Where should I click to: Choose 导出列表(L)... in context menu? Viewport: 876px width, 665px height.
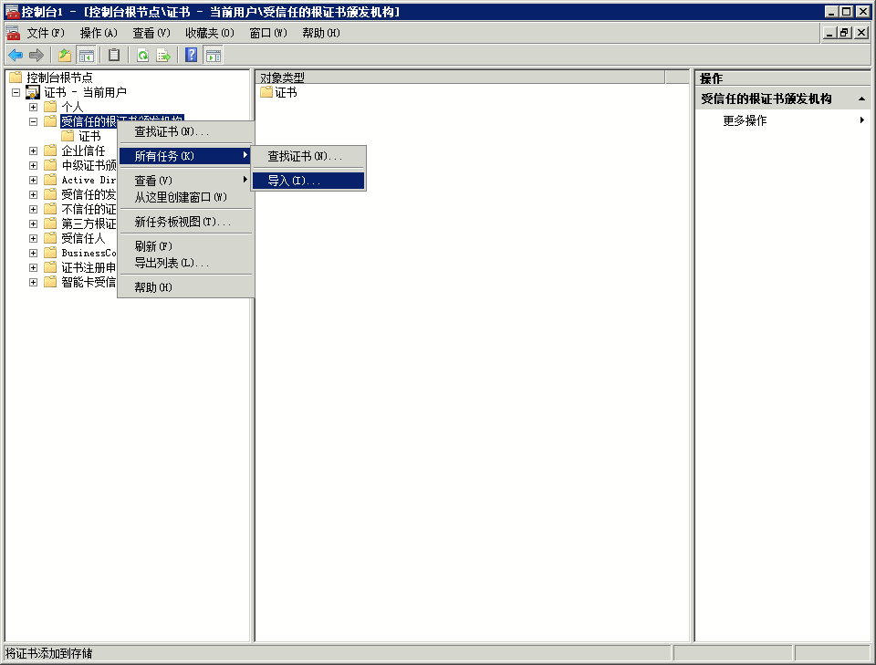pyautogui.click(x=186, y=263)
